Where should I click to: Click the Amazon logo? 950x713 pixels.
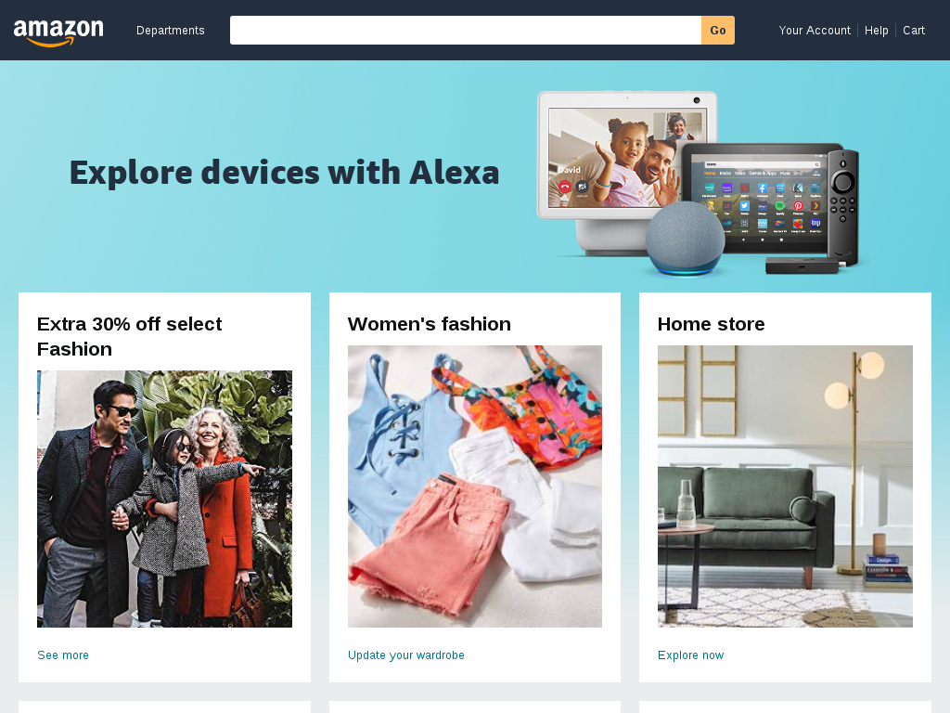coord(58,32)
